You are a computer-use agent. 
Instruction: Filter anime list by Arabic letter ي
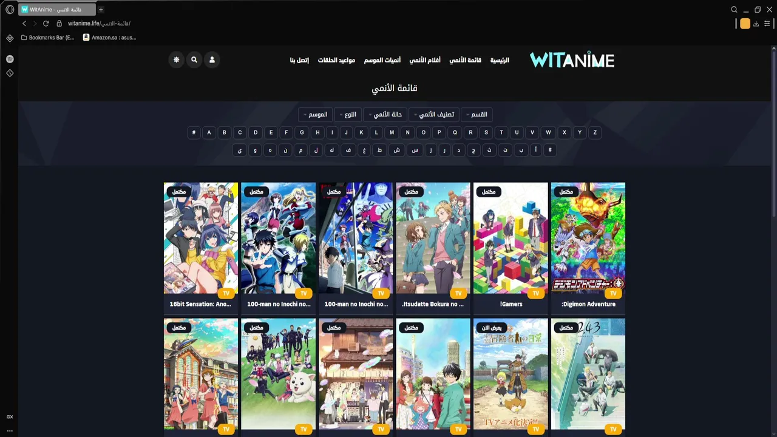point(240,150)
